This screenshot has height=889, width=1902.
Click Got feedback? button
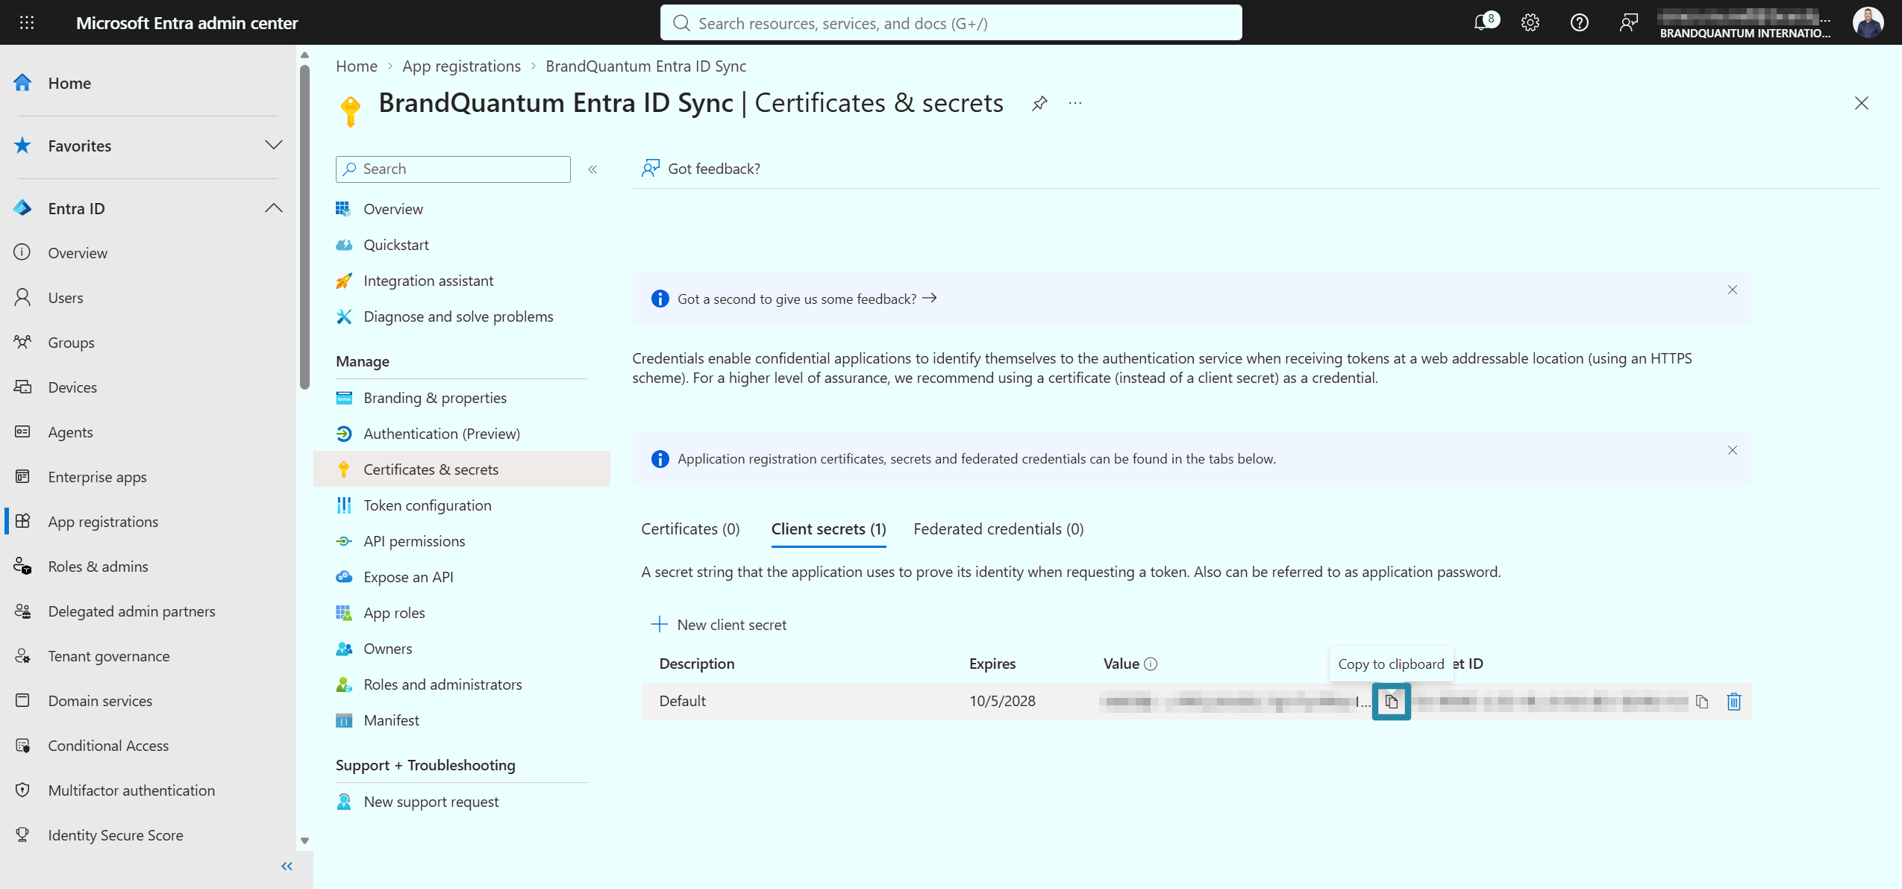[701, 169]
